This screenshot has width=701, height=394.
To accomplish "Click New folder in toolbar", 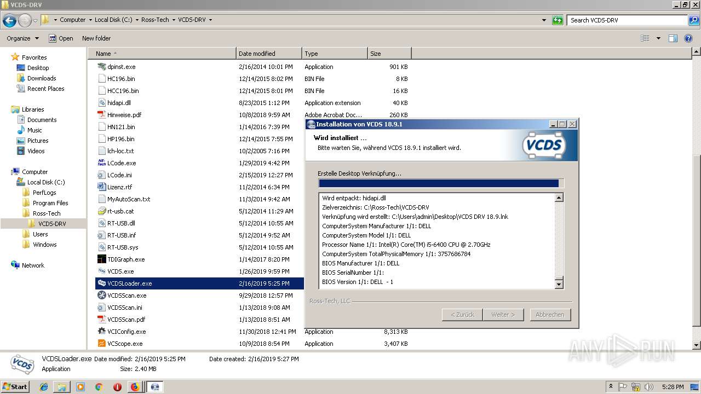I will tap(96, 38).
